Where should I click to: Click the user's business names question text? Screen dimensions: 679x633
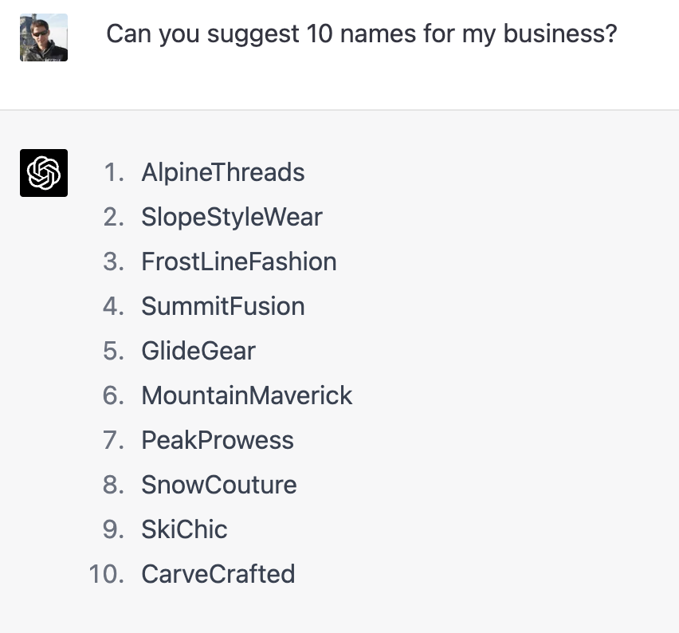[361, 34]
